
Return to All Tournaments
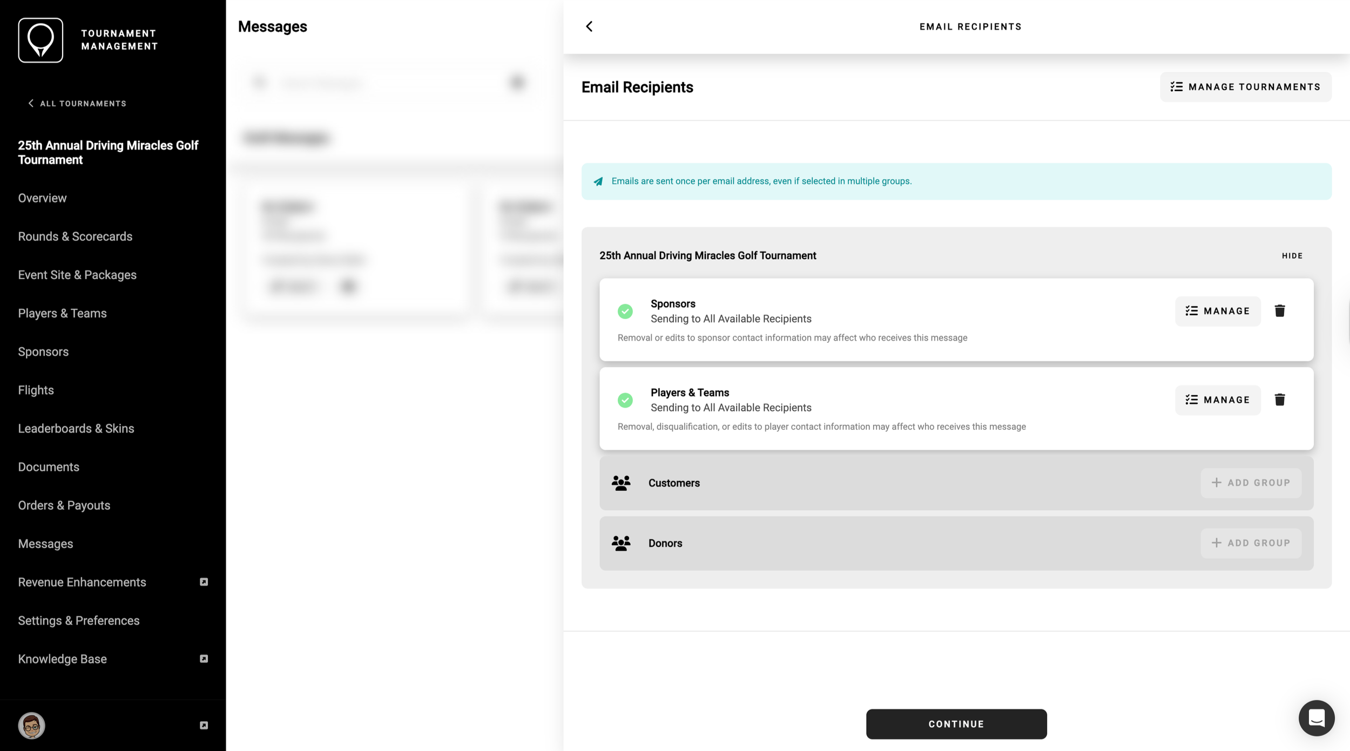[x=77, y=104]
